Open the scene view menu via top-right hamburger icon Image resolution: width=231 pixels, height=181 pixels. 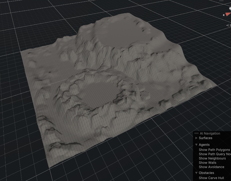pyautogui.click(x=222, y=1)
